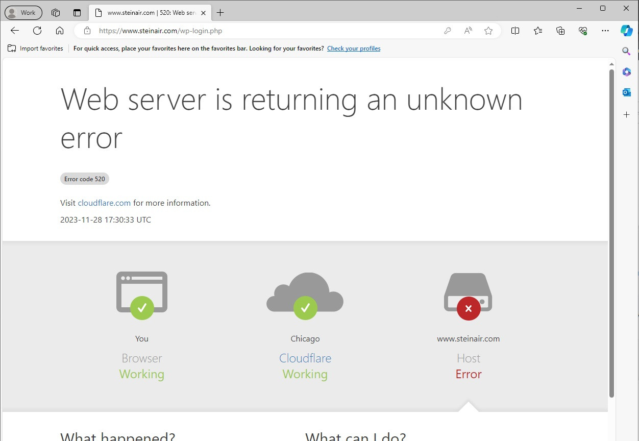The height and width of the screenshot is (441, 639).
Task: Click the Chicago location label
Action: click(305, 339)
